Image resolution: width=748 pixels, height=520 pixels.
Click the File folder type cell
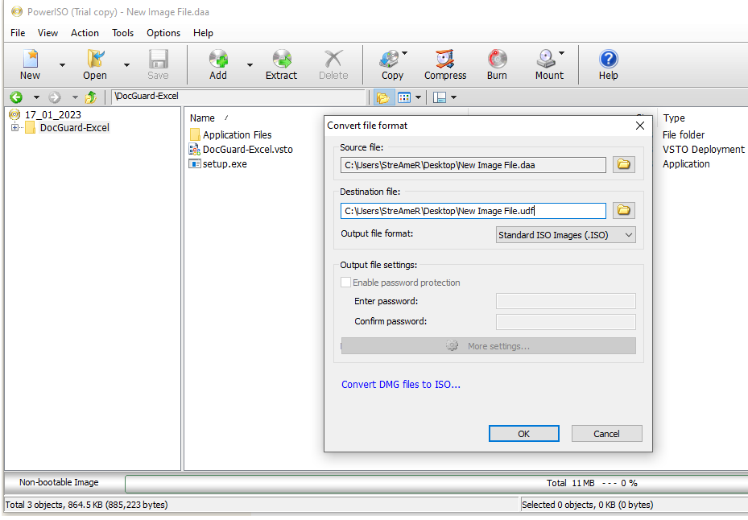point(684,134)
